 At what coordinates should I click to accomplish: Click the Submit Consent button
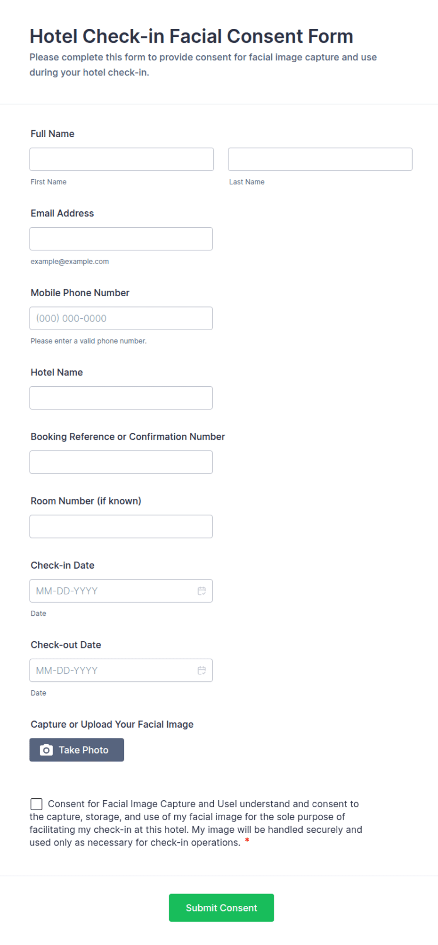pos(221,908)
